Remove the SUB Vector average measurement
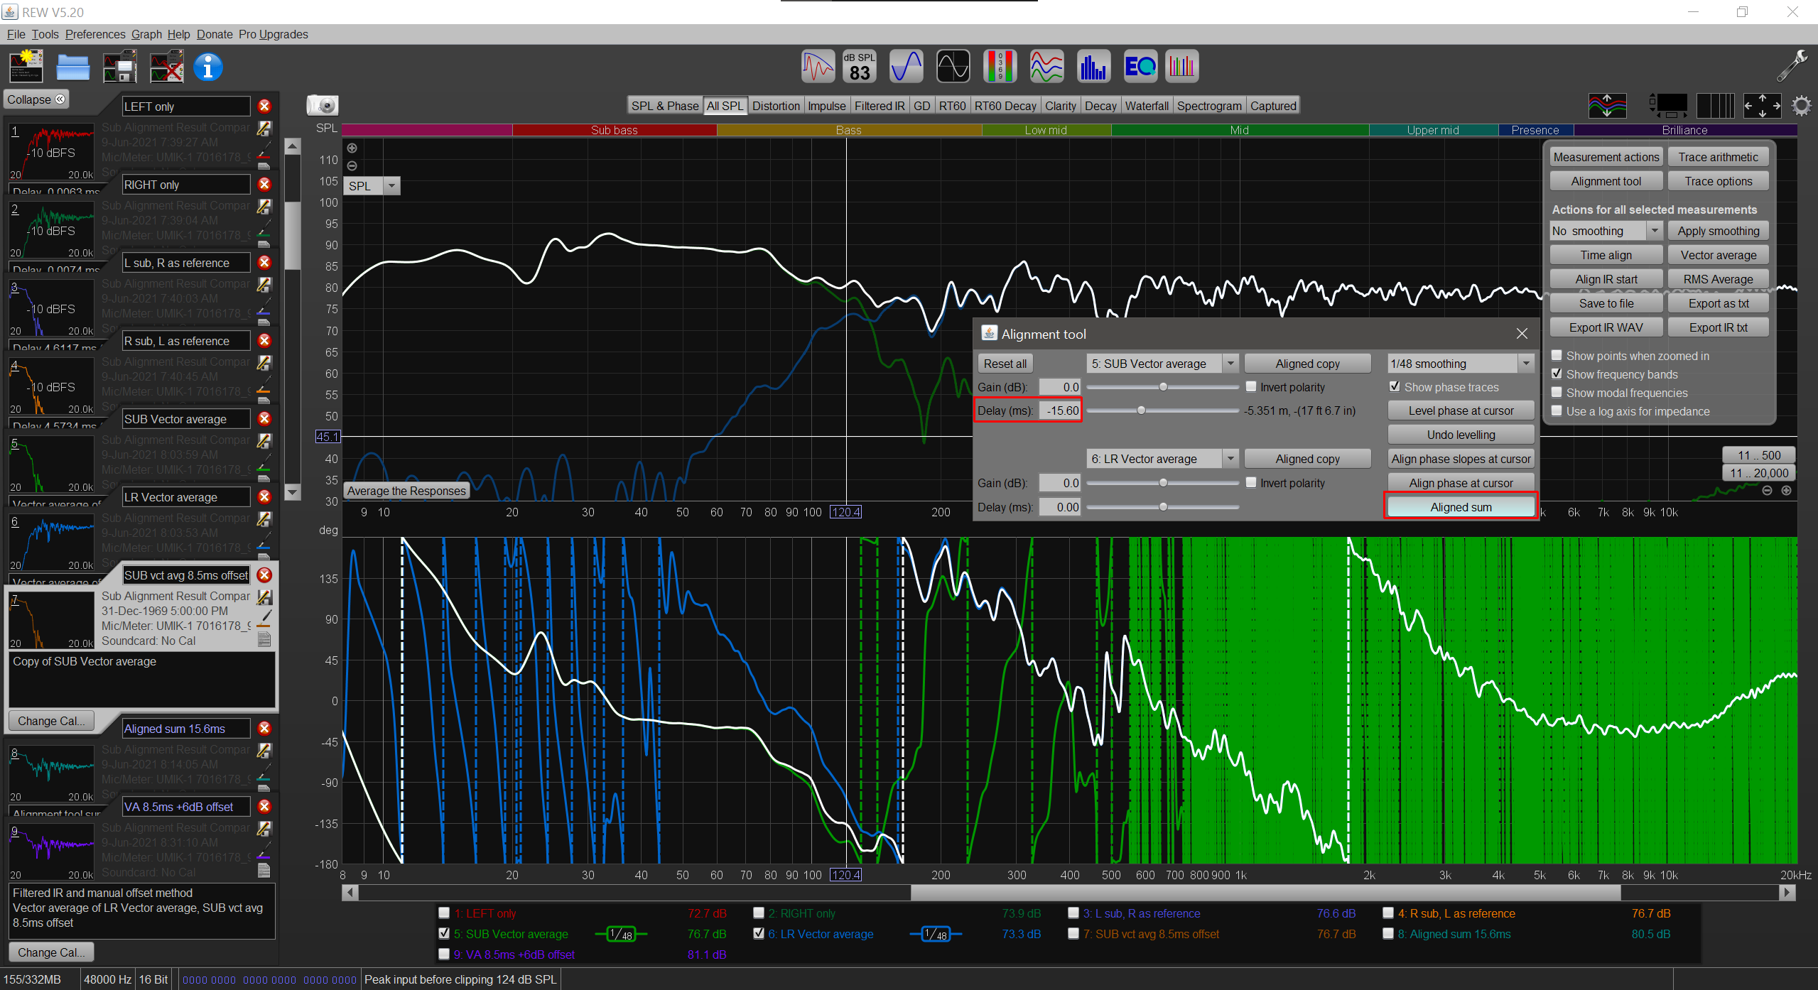The width and height of the screenshot is (1818, 990). tap(264, 418)
